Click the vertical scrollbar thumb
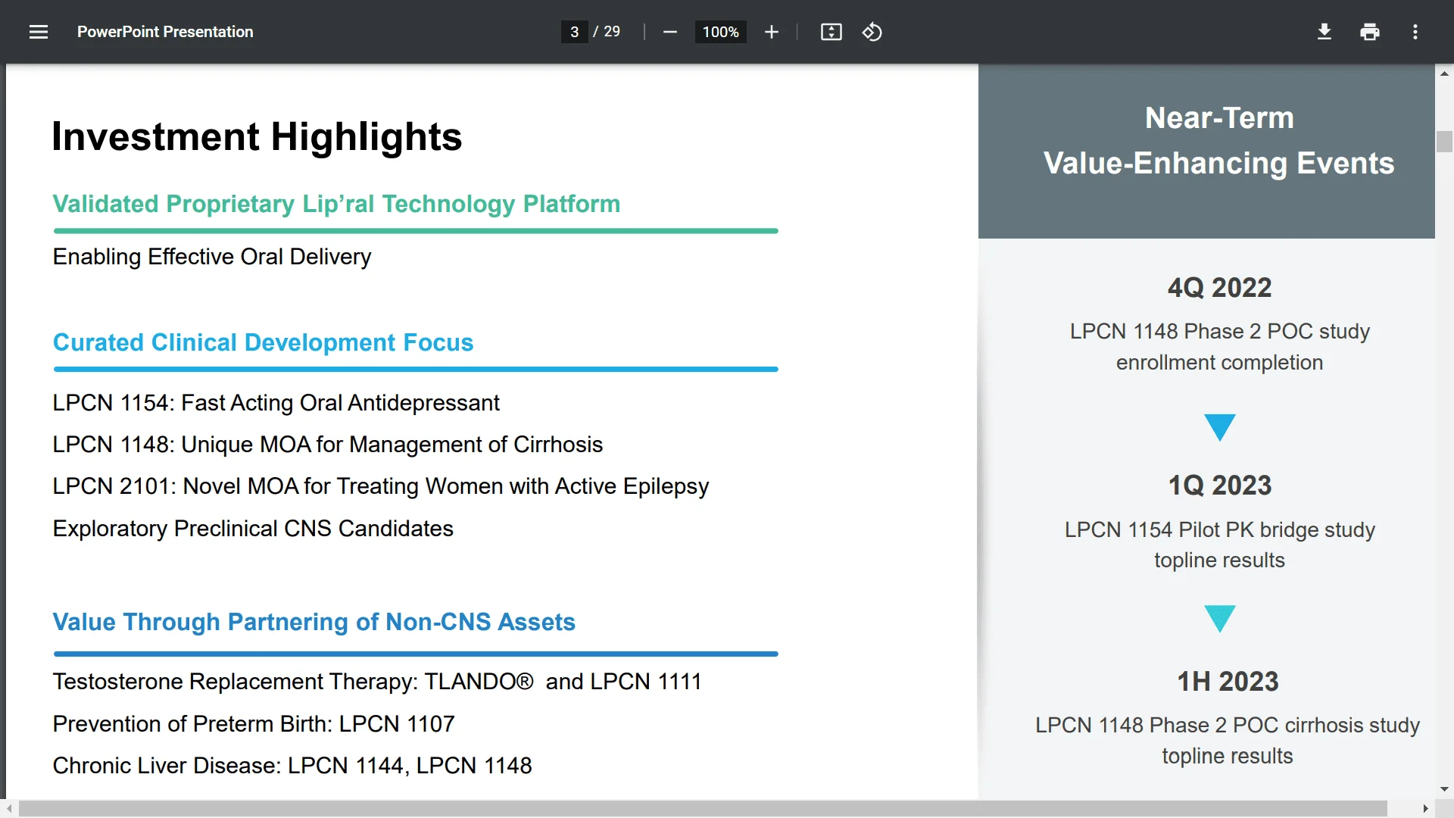1454x818 pixels. 1444,142
